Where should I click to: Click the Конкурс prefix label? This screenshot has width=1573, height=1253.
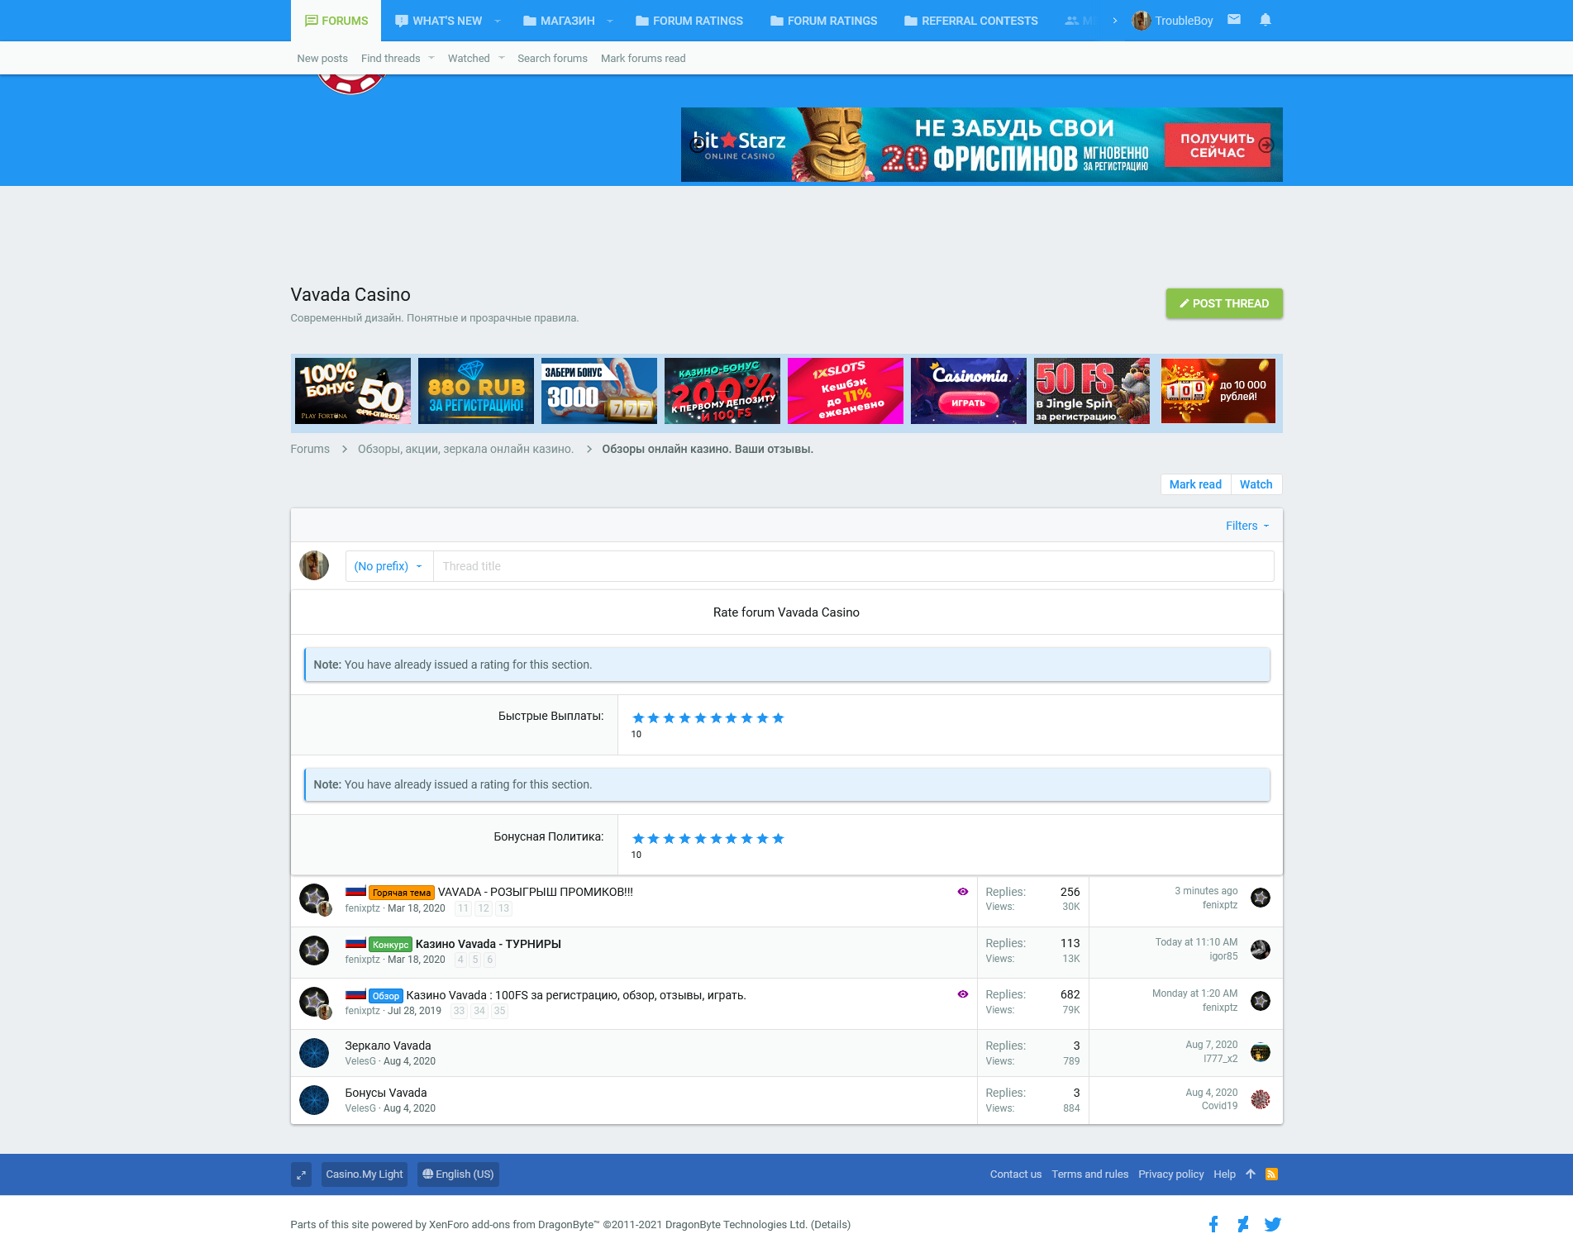coord(390,945)
